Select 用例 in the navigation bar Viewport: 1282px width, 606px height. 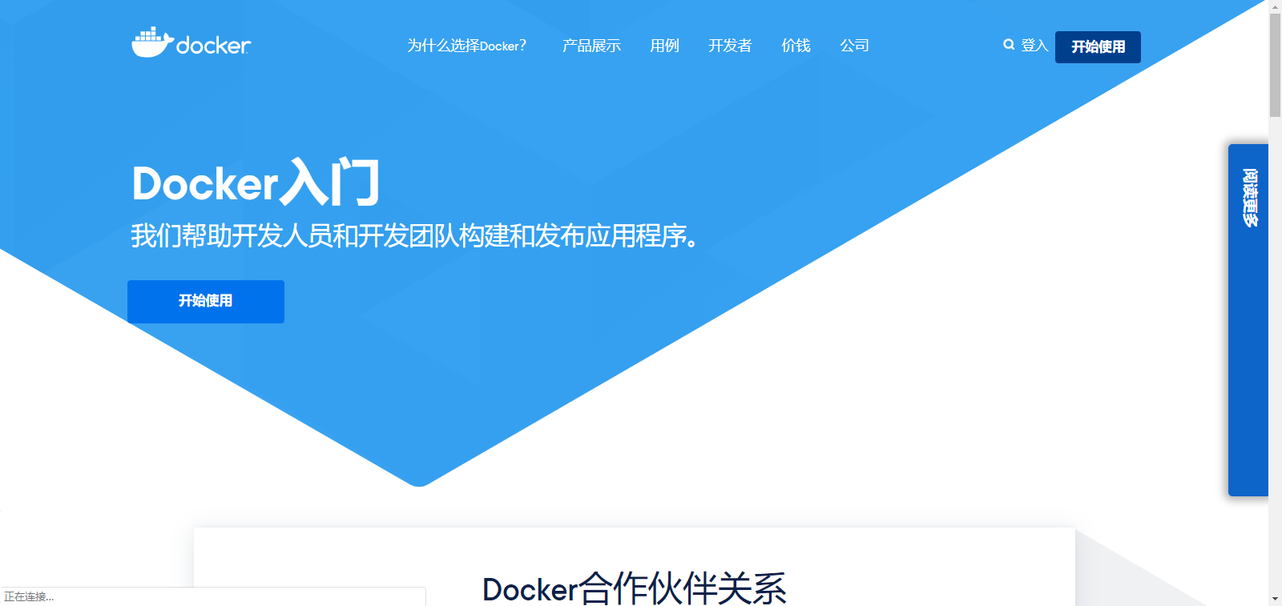coord(664,46)
